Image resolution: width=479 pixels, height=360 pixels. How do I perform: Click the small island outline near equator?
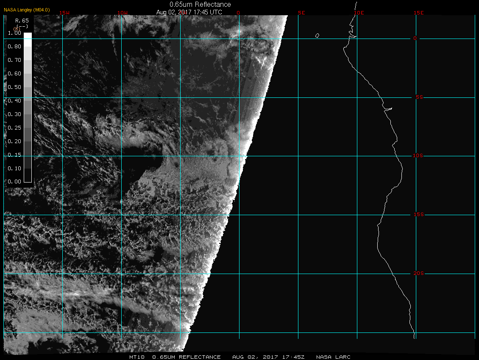click(317, 36)
